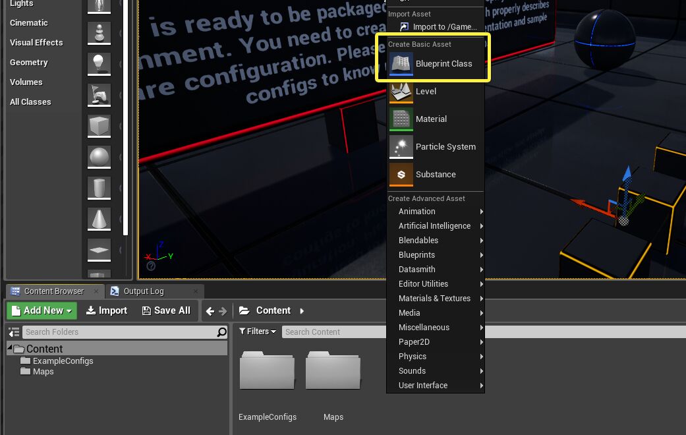686x435 pixels.
Task: Click the Import button
Action: pyautogui.click(x=106, y=310)
